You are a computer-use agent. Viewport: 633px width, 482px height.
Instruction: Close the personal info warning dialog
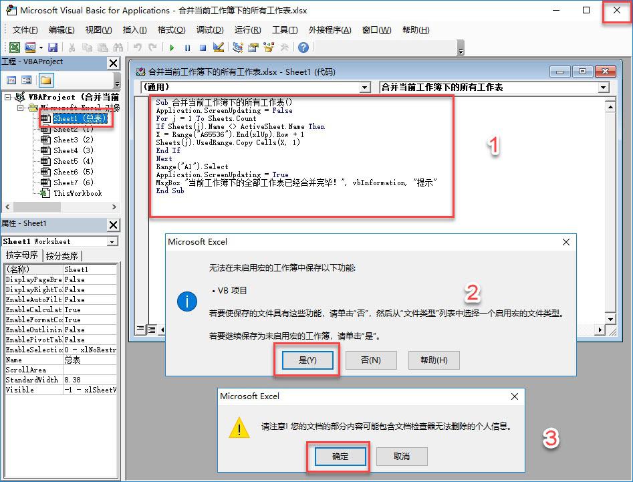tap(514, 396)
